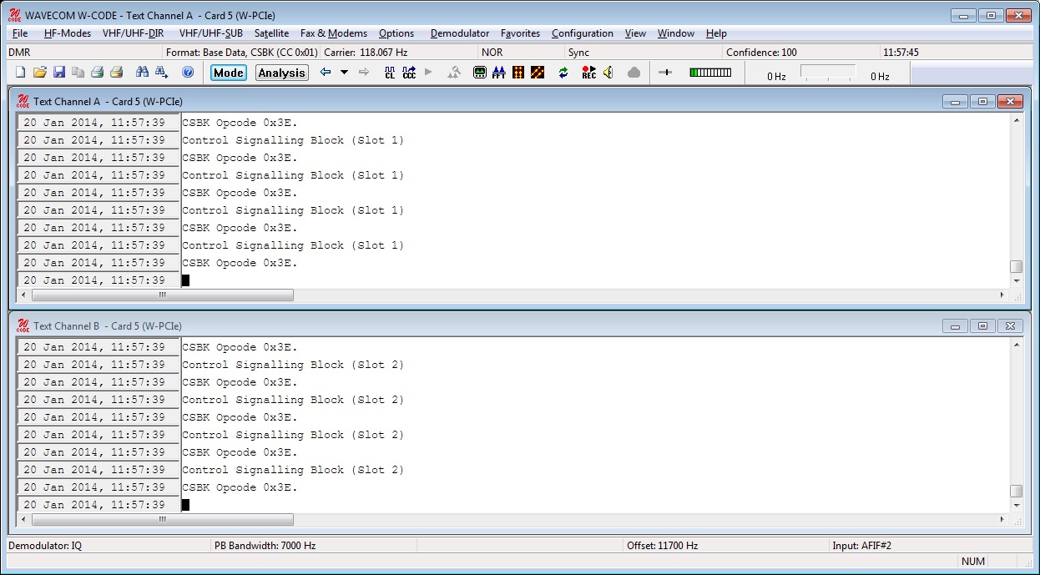
Task: Create a new document with toolbar icon
Action: 21,73
